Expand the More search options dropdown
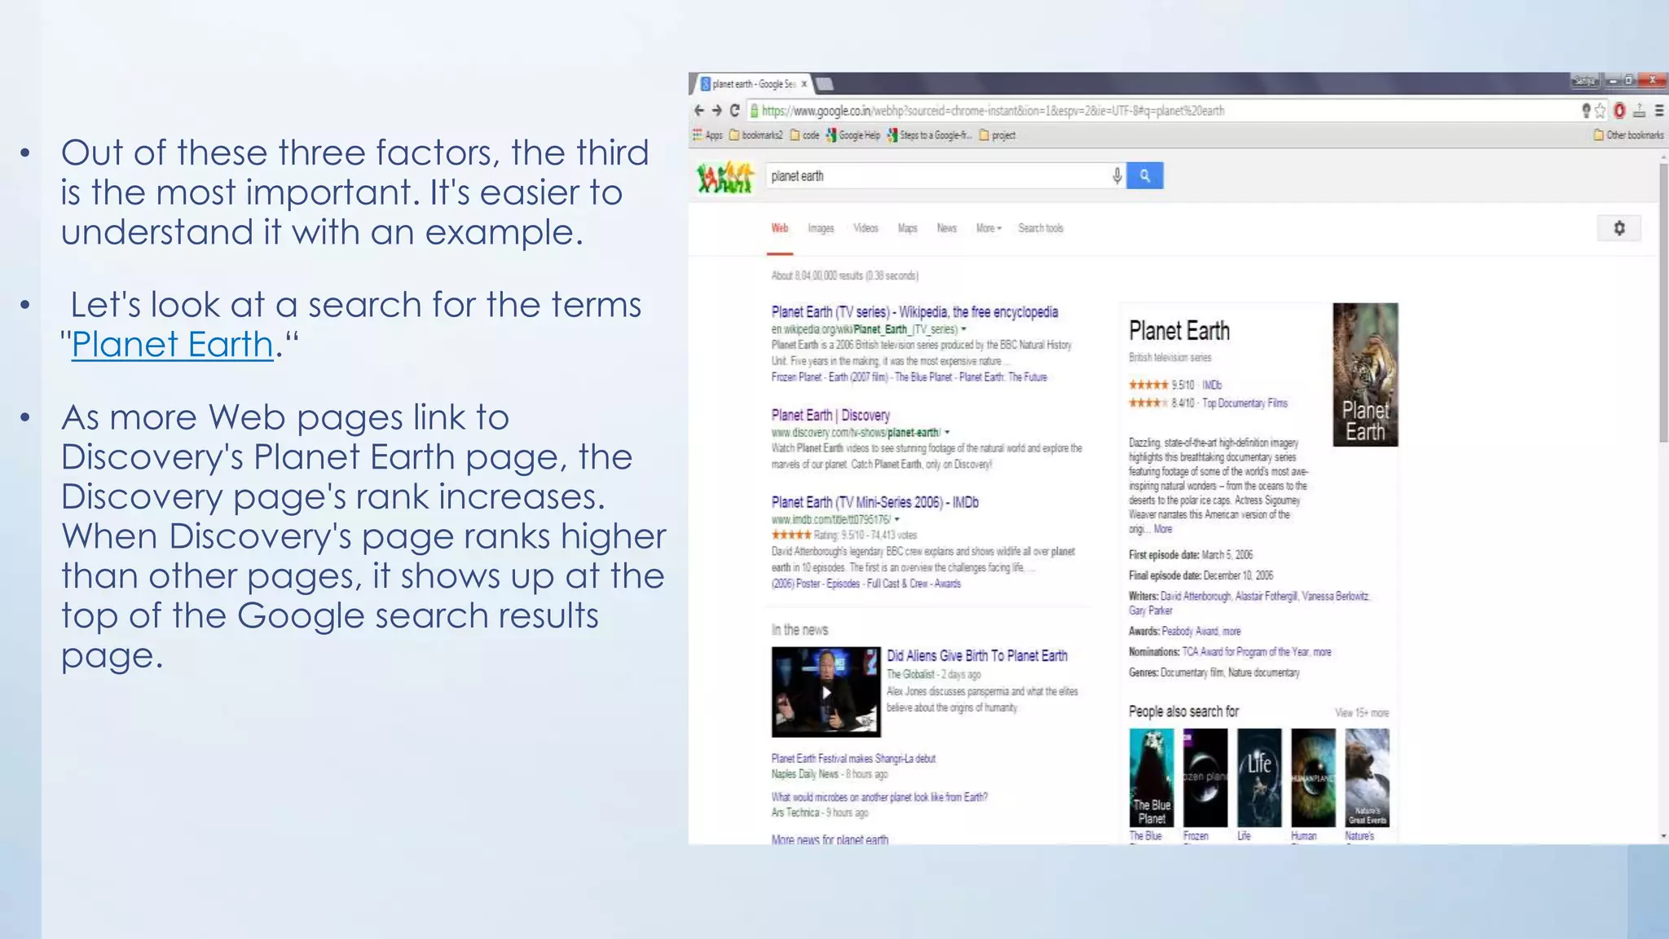 point(989,228)
